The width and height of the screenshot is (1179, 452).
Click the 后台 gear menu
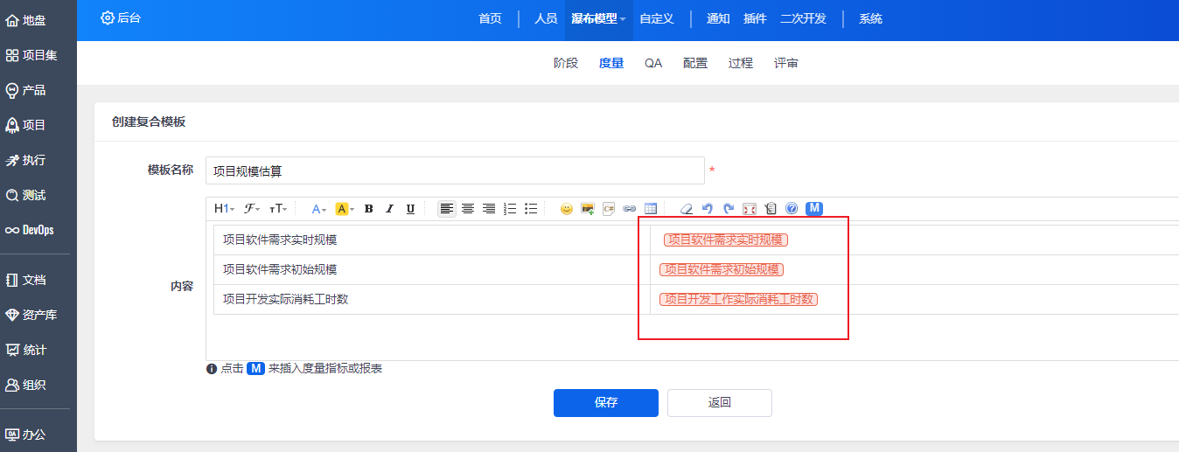coord(121,17)
